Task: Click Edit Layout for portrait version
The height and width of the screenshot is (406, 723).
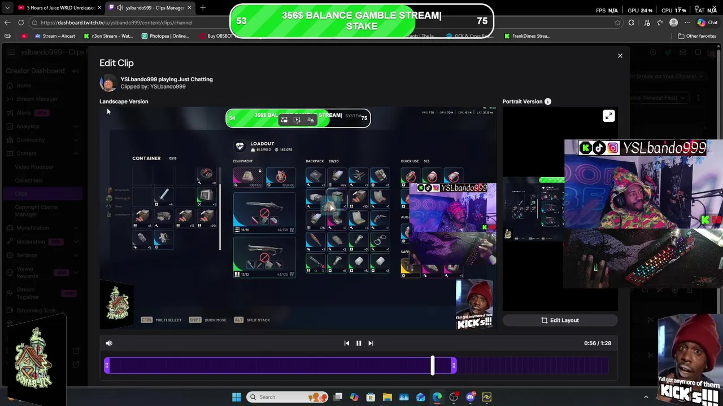Action: [x=560, y=320]
